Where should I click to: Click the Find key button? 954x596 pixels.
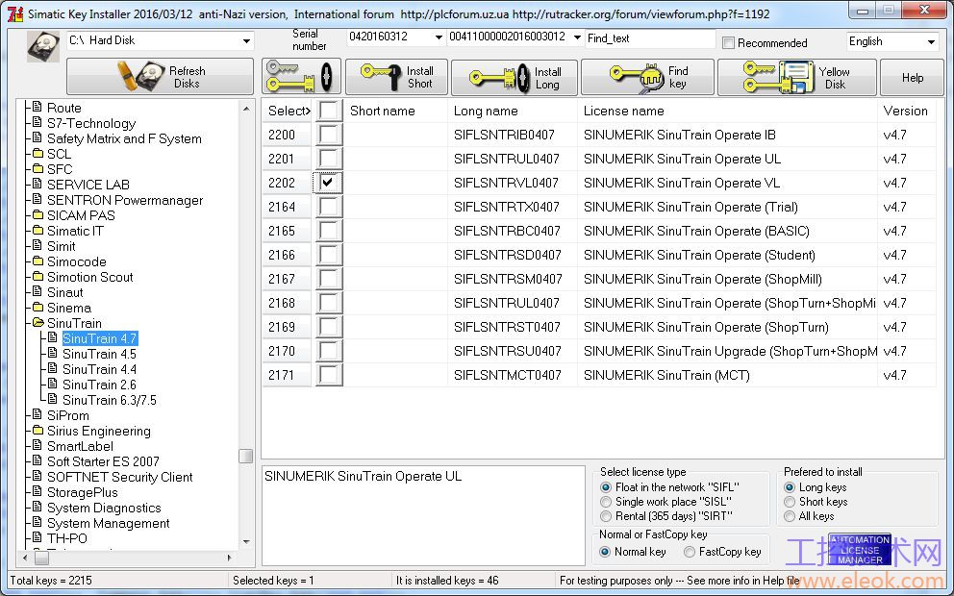pyautogui.click(x=647, y=77)
